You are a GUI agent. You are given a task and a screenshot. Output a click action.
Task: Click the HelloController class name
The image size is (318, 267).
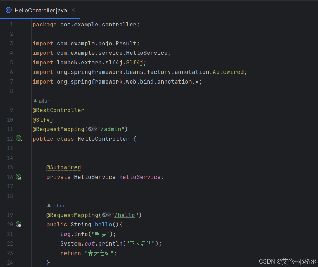(104, 139)
